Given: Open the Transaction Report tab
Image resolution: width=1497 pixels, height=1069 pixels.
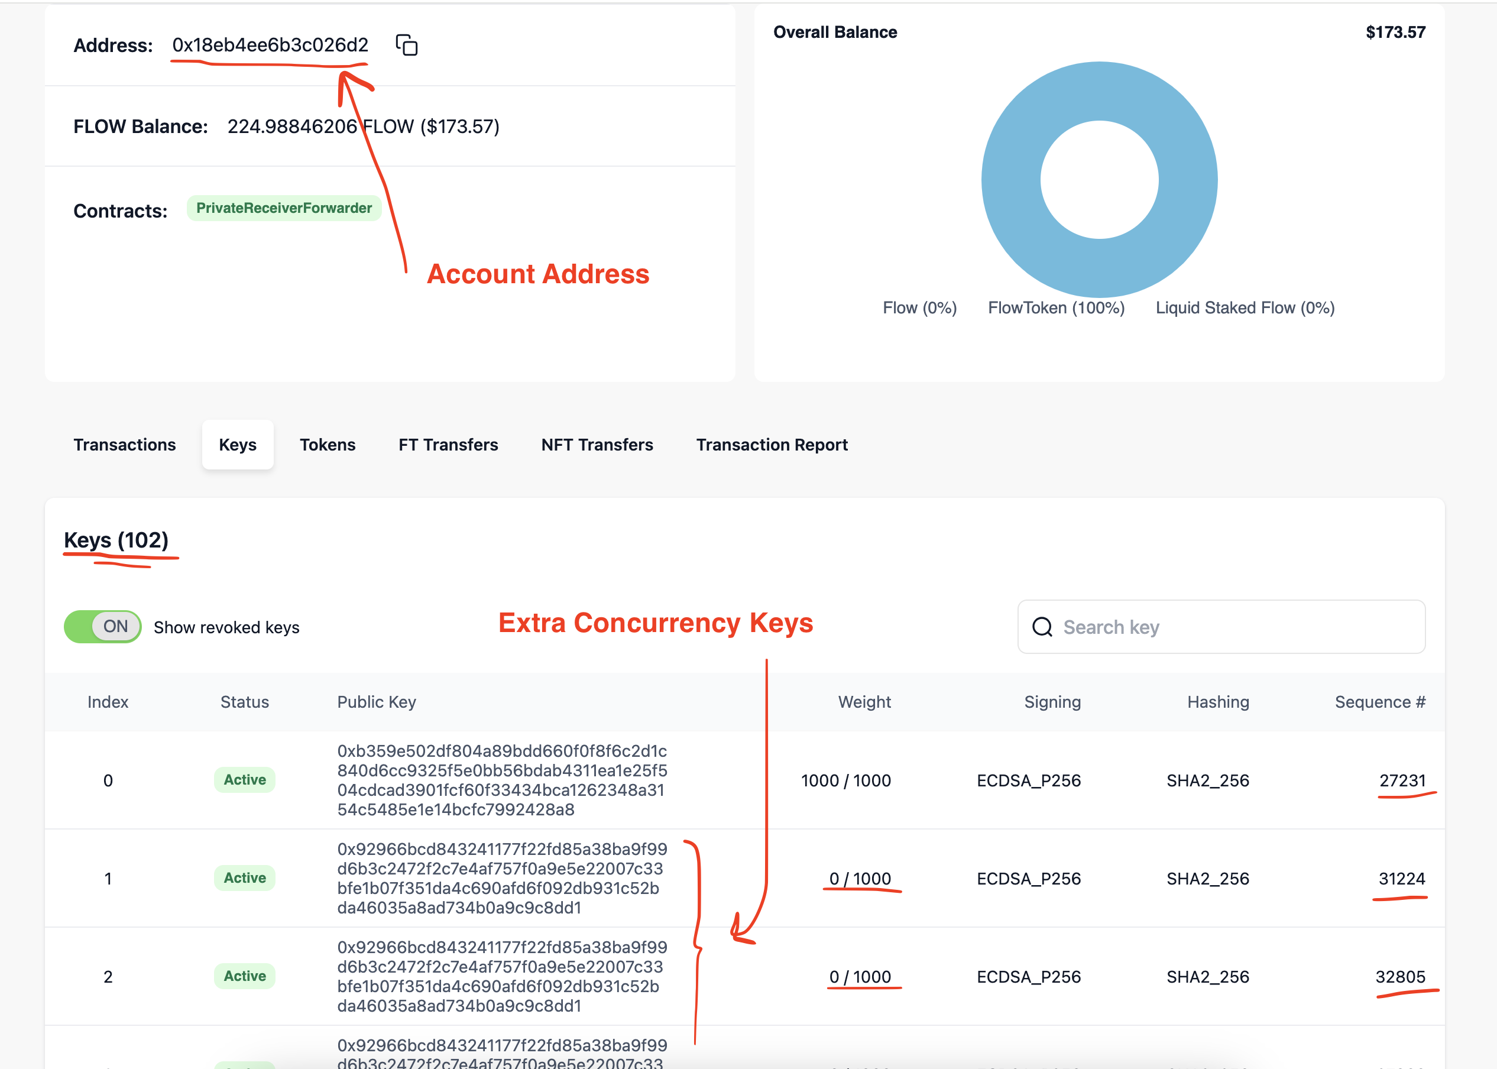Looking at the screenshot, I should coord(771,445).
